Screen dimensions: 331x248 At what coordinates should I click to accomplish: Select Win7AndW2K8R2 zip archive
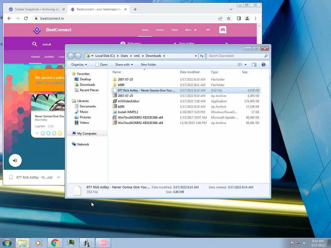[x=186, y=123]
